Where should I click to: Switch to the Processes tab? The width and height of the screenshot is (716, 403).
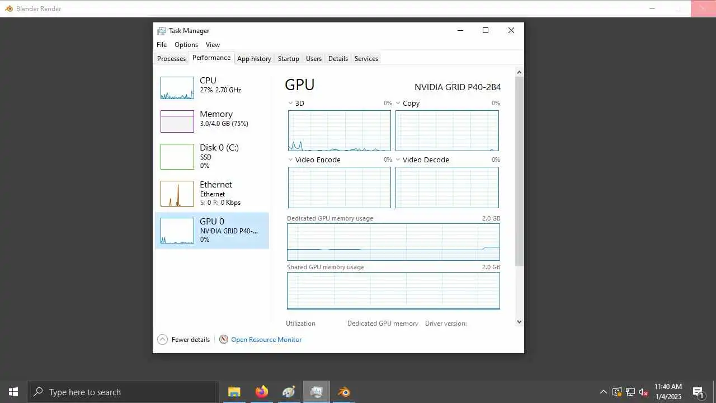[x=171, y=59]
